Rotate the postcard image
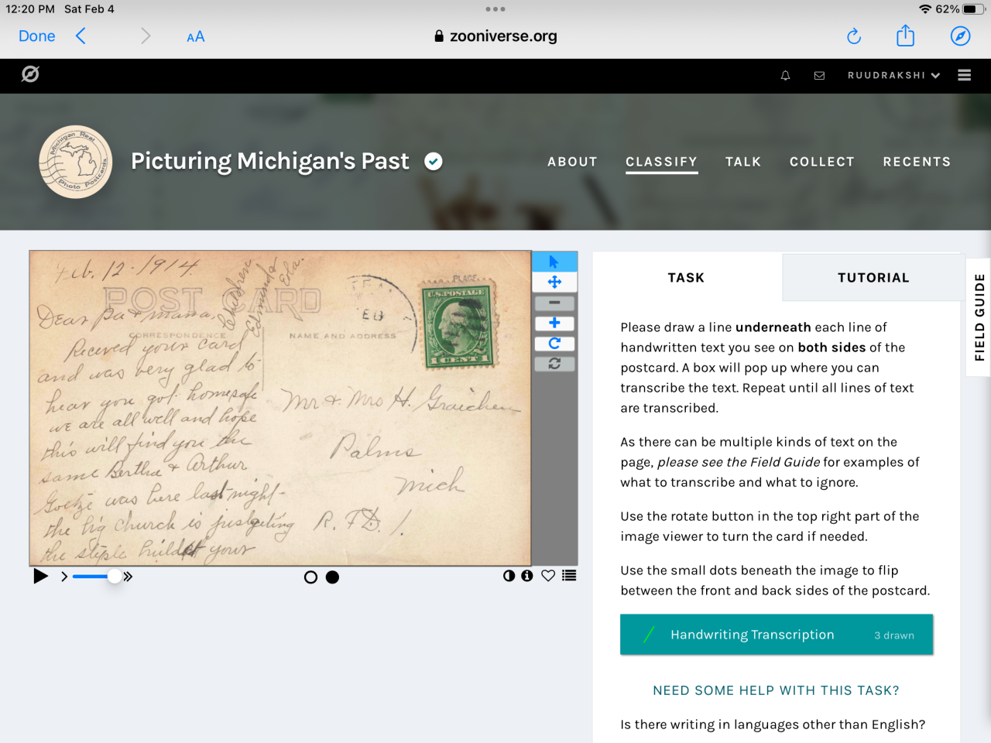 click(x=554, y=343)
